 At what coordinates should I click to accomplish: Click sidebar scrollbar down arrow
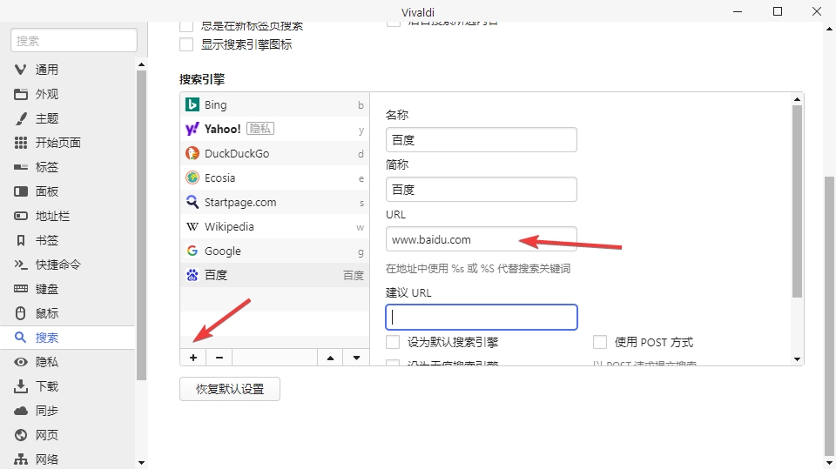pyautogui.click(x=141, y=463)
